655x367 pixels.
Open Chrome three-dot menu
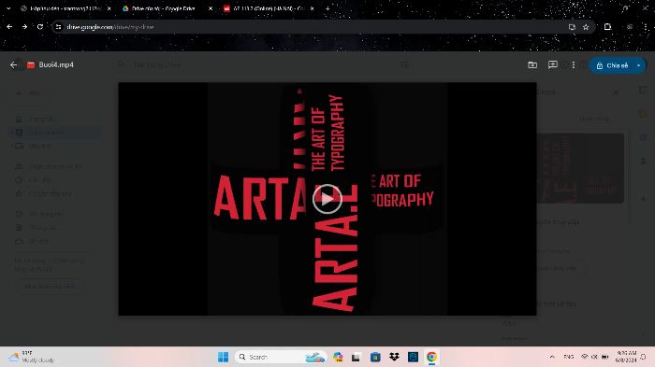point(646,27)
